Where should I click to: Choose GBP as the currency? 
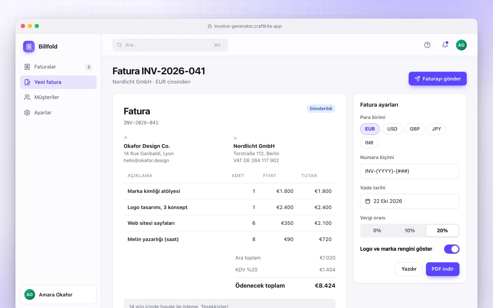tap(415, 129)
